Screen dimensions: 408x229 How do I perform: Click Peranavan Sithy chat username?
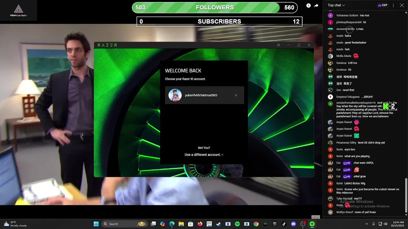346,142
